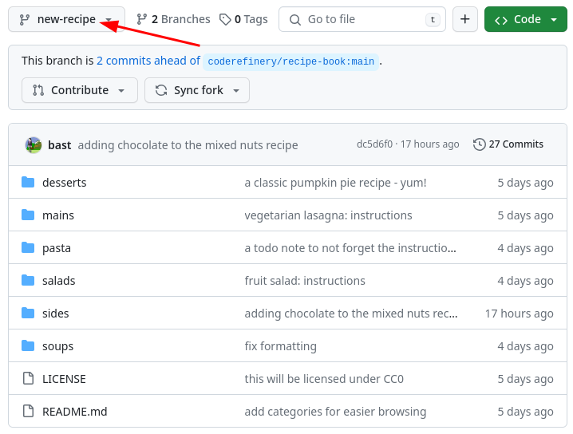573x434 pixels.
Task: Click the LICENSE file icon
Action: (x=28, y=378)
